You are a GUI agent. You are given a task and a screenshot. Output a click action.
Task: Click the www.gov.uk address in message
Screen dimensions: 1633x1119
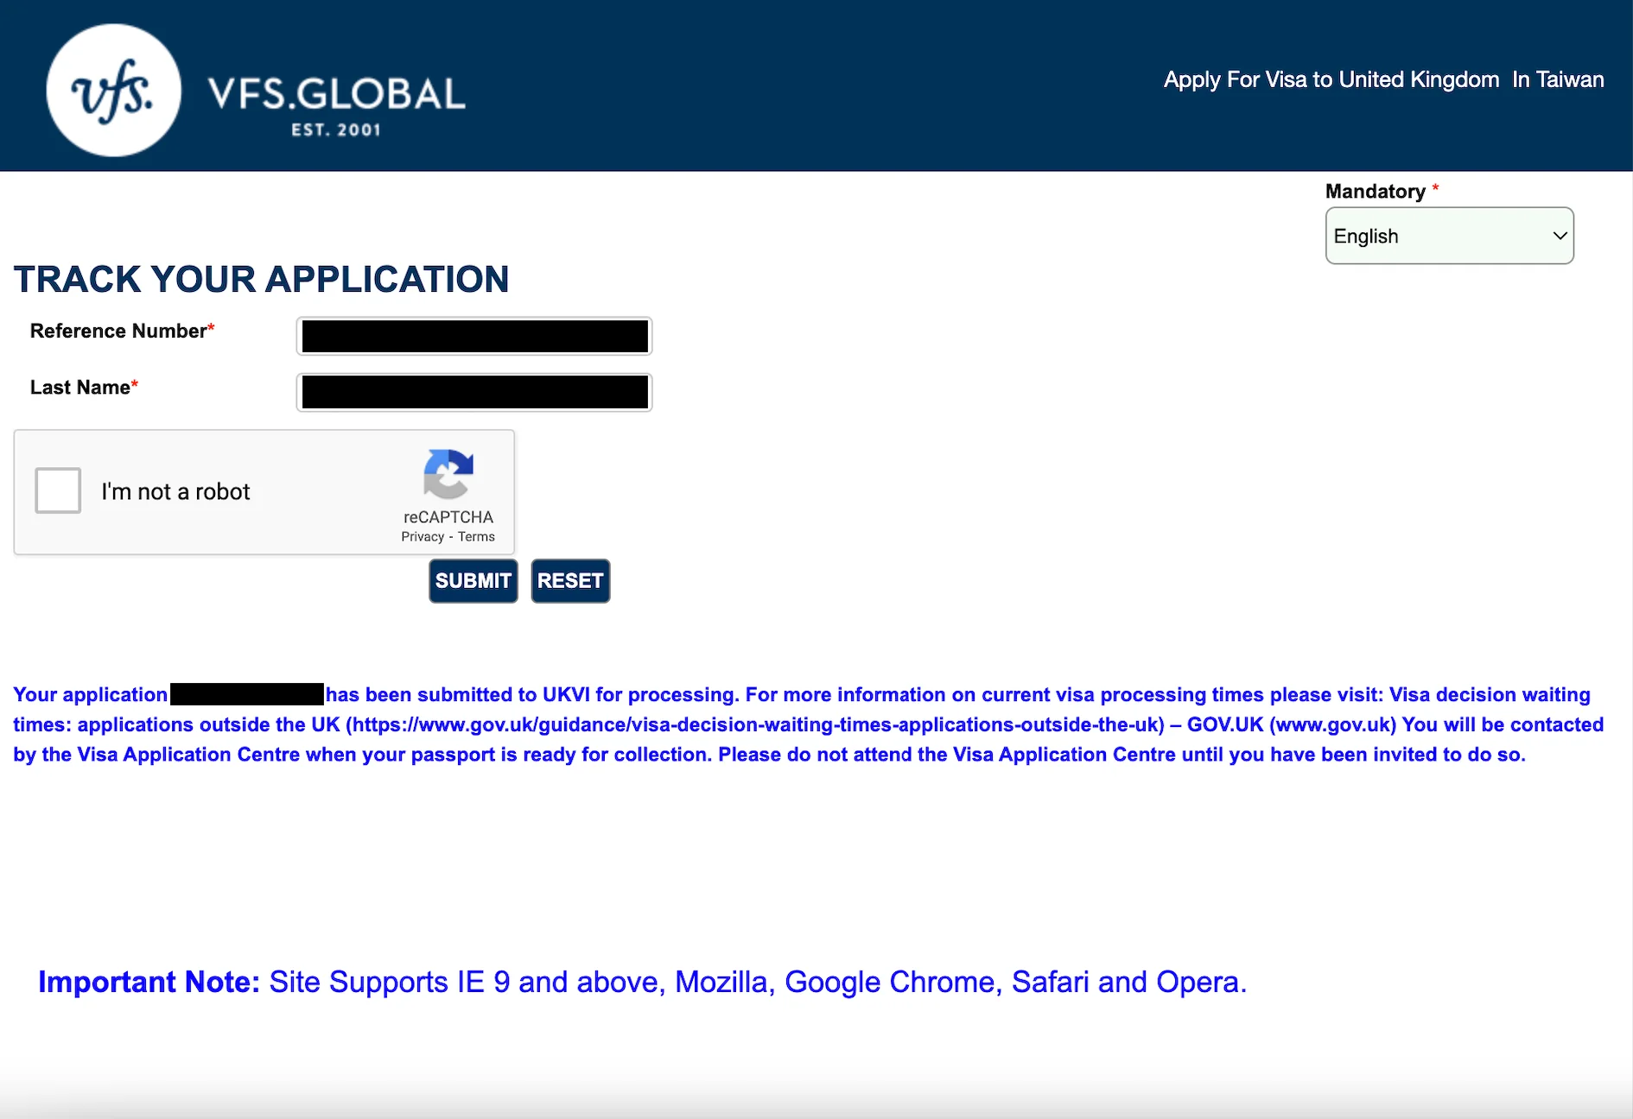(x=1332, y=724)
